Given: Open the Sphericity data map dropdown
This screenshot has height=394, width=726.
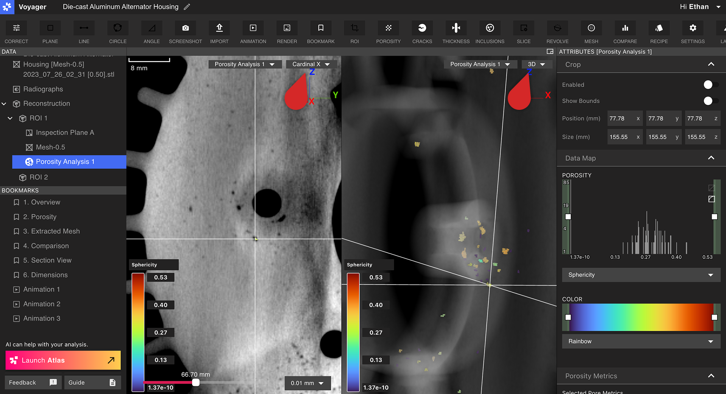Looking at the screenshot, I should coord(640,275).
